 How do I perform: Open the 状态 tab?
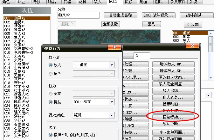click(x=130, y=2)
